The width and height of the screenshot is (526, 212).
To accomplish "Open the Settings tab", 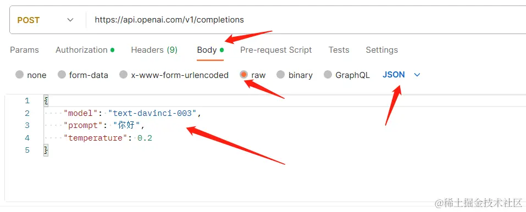I will tap(382, 50).
